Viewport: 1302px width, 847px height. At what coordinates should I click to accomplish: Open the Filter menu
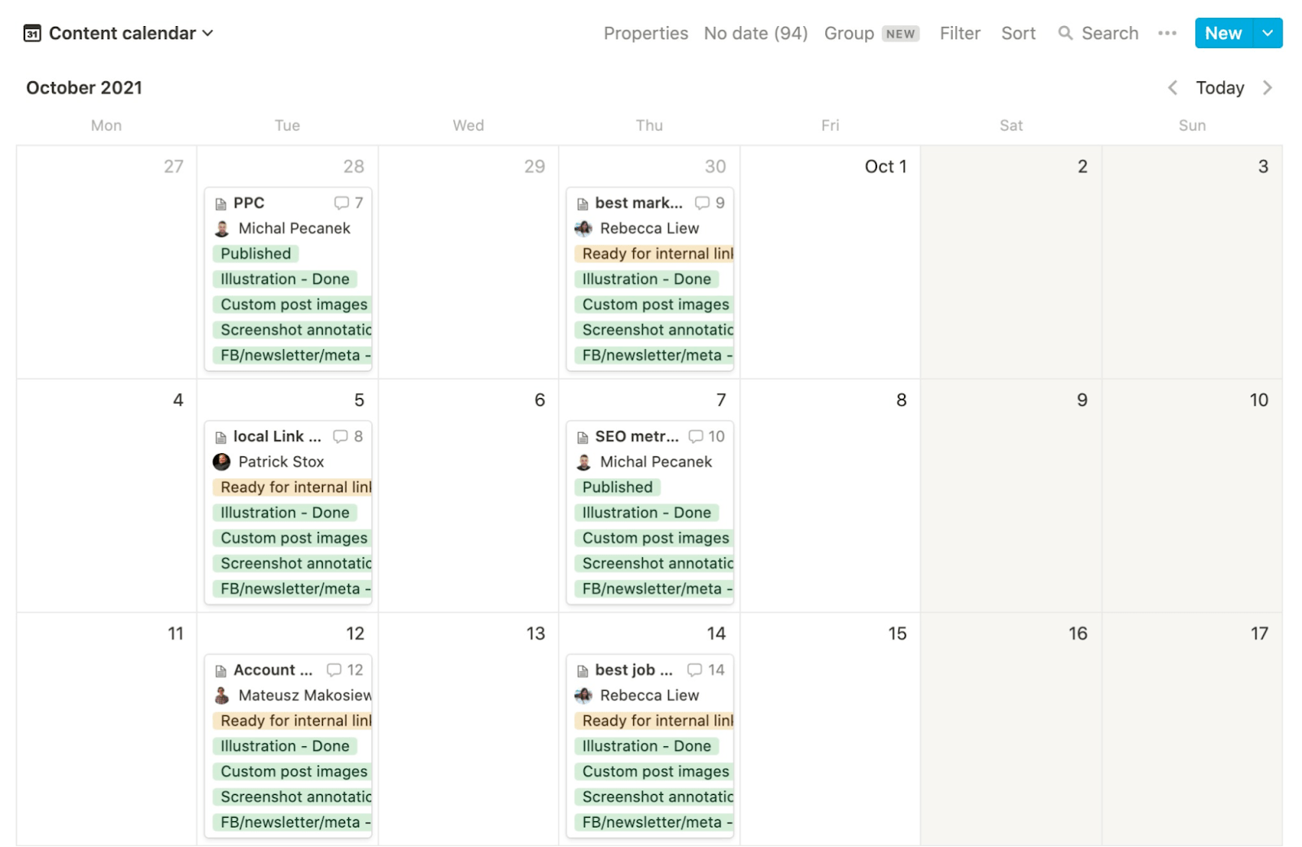coord(959,33)
